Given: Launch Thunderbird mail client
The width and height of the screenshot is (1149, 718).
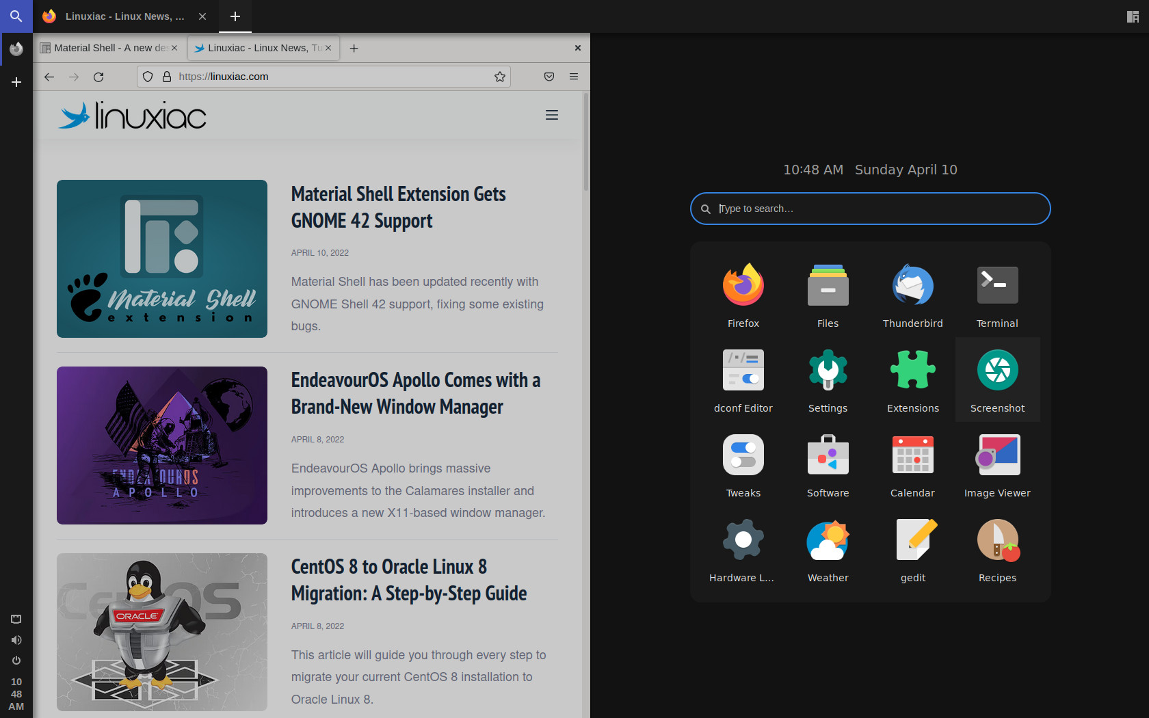Looking at the screenshot, I should point(912,295).
